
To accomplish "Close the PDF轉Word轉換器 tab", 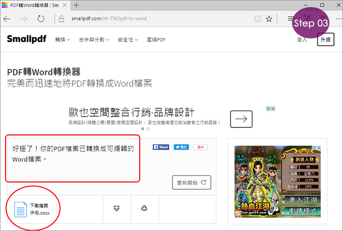I will [65, 5].
